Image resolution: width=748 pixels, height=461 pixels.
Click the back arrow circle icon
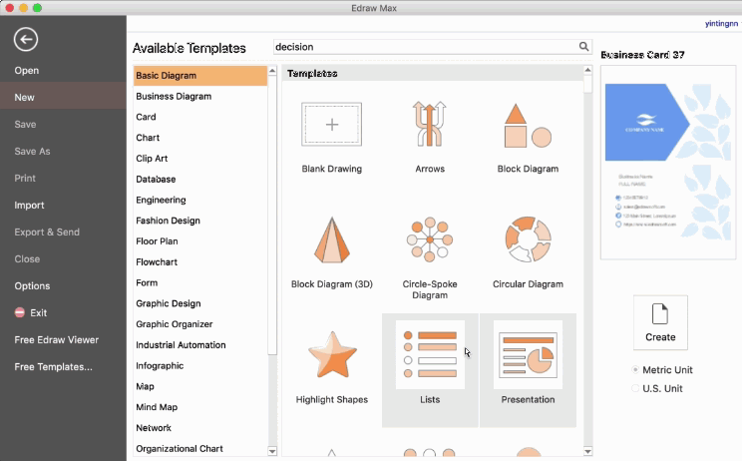coord(26,39)
